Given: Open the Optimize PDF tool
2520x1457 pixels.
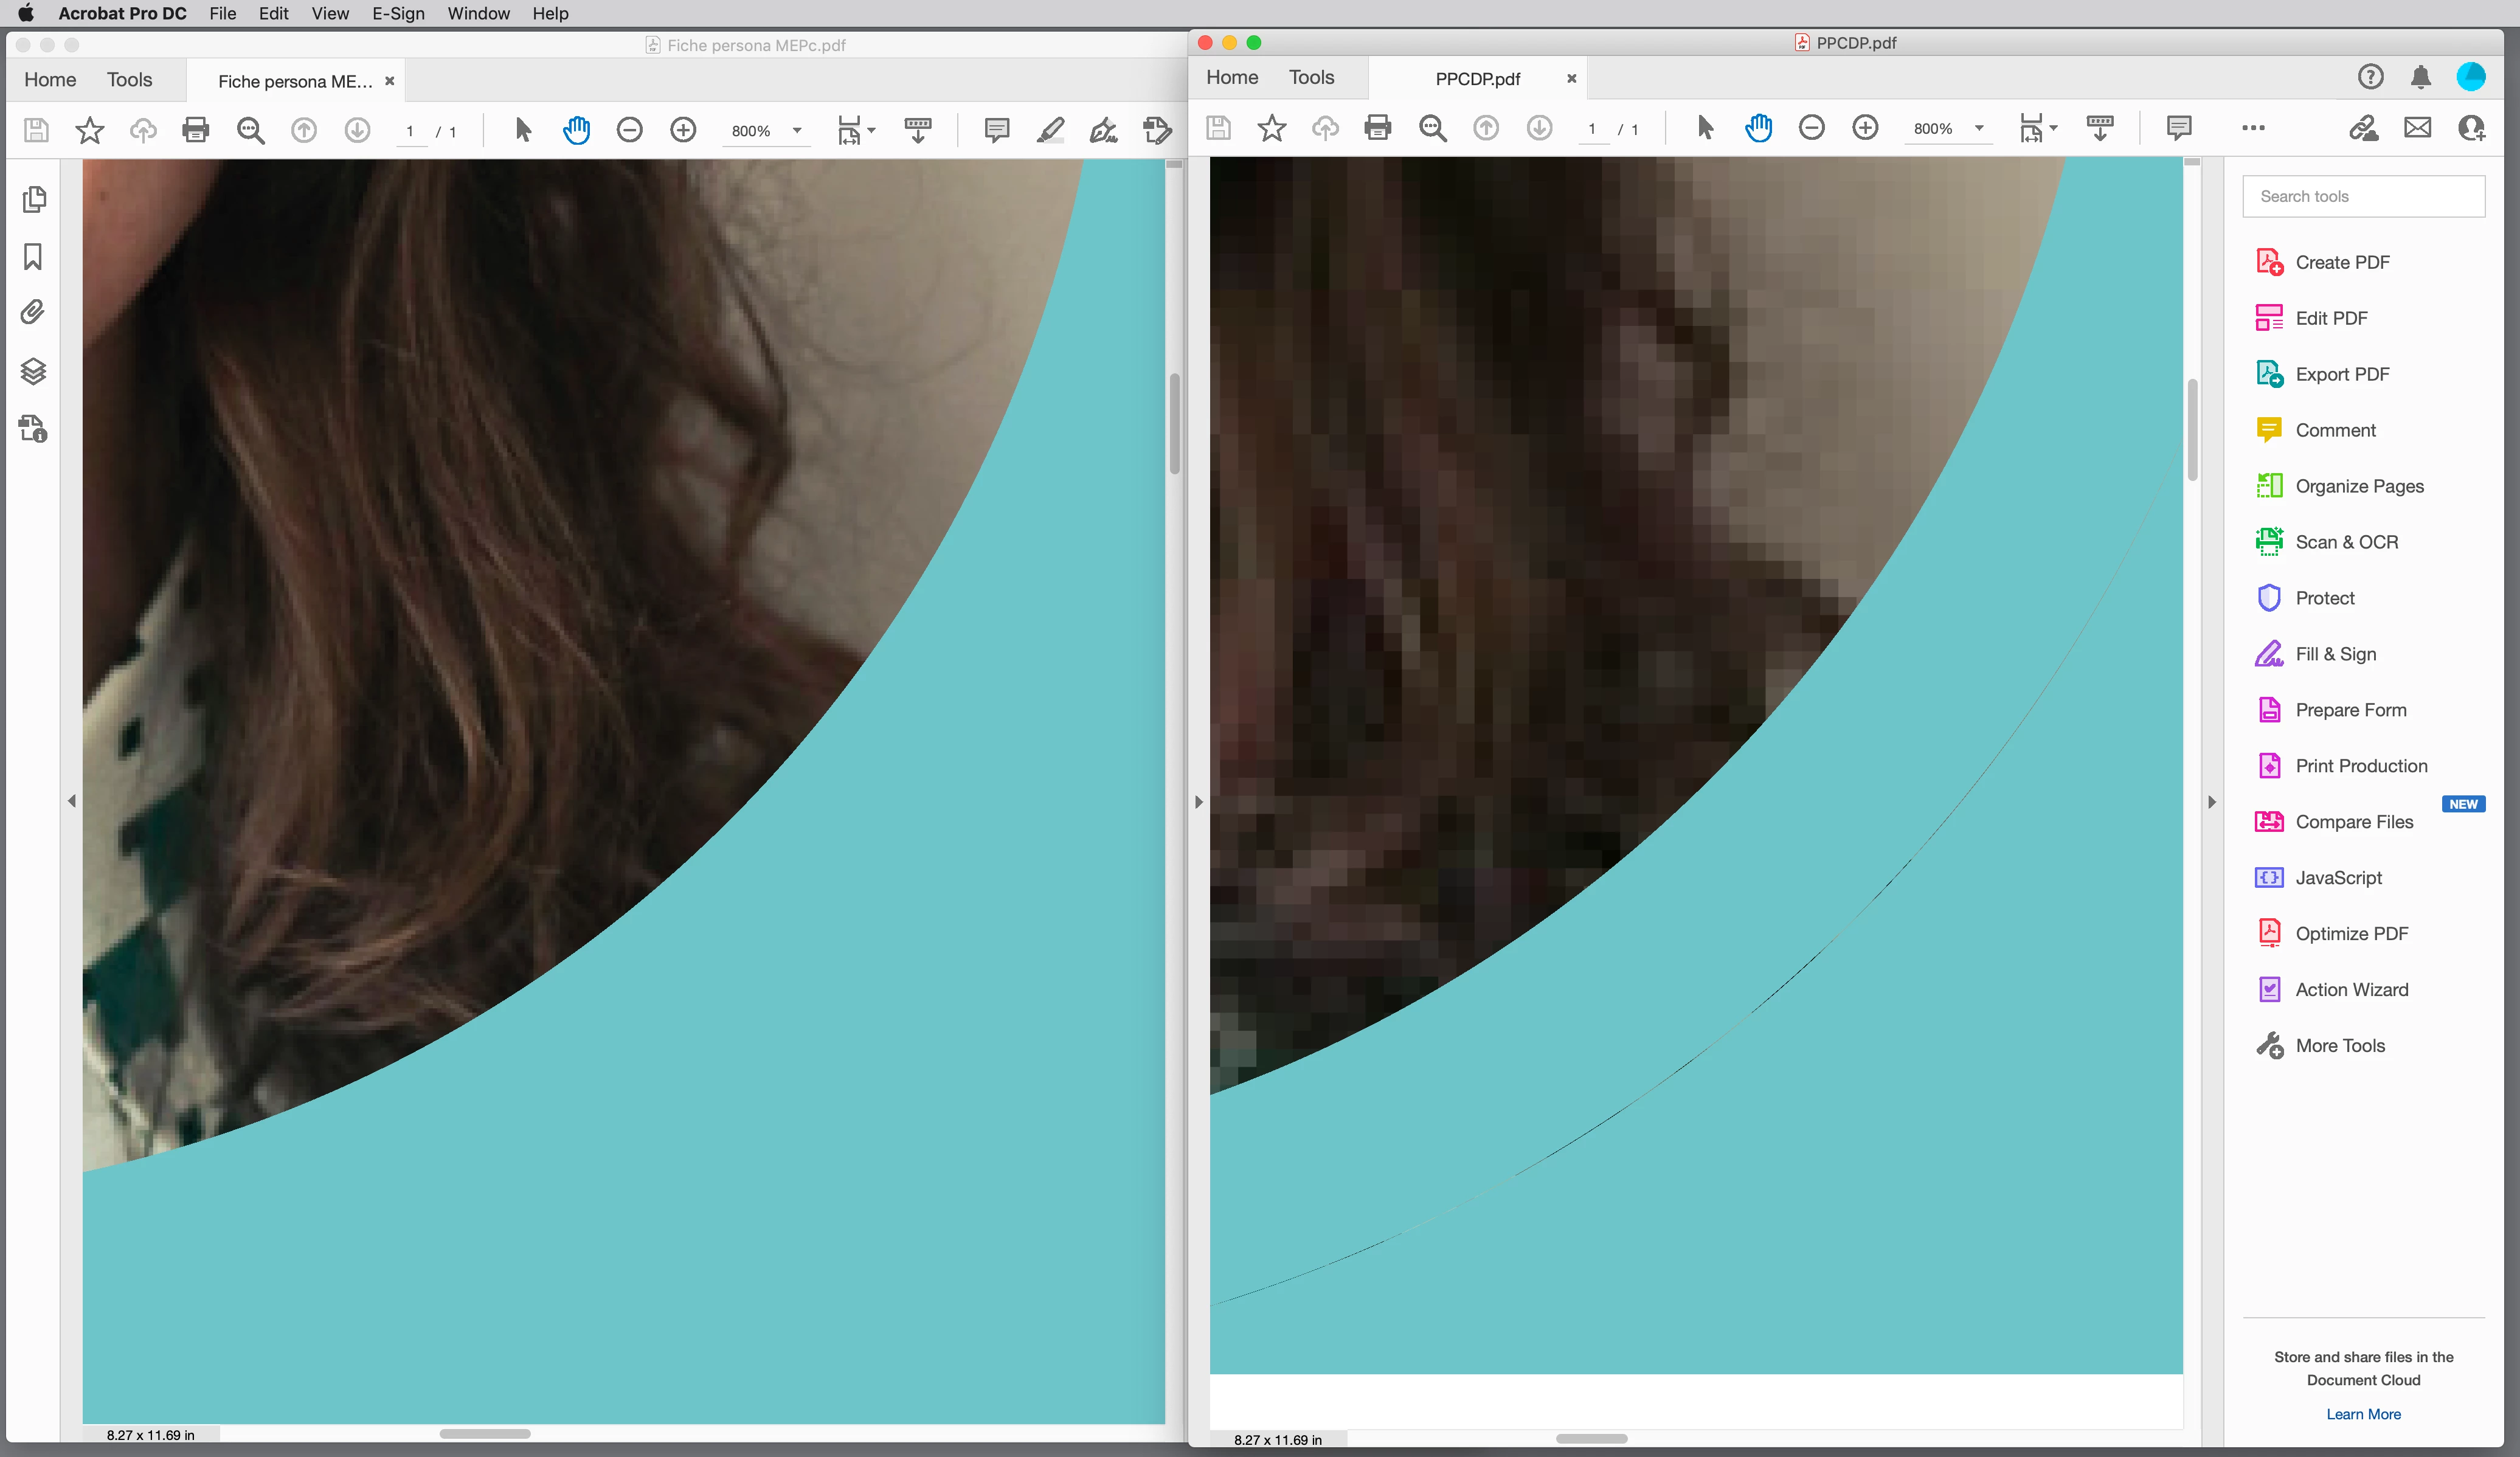Looking at the screenshot, I should (x=2351, y=933).
